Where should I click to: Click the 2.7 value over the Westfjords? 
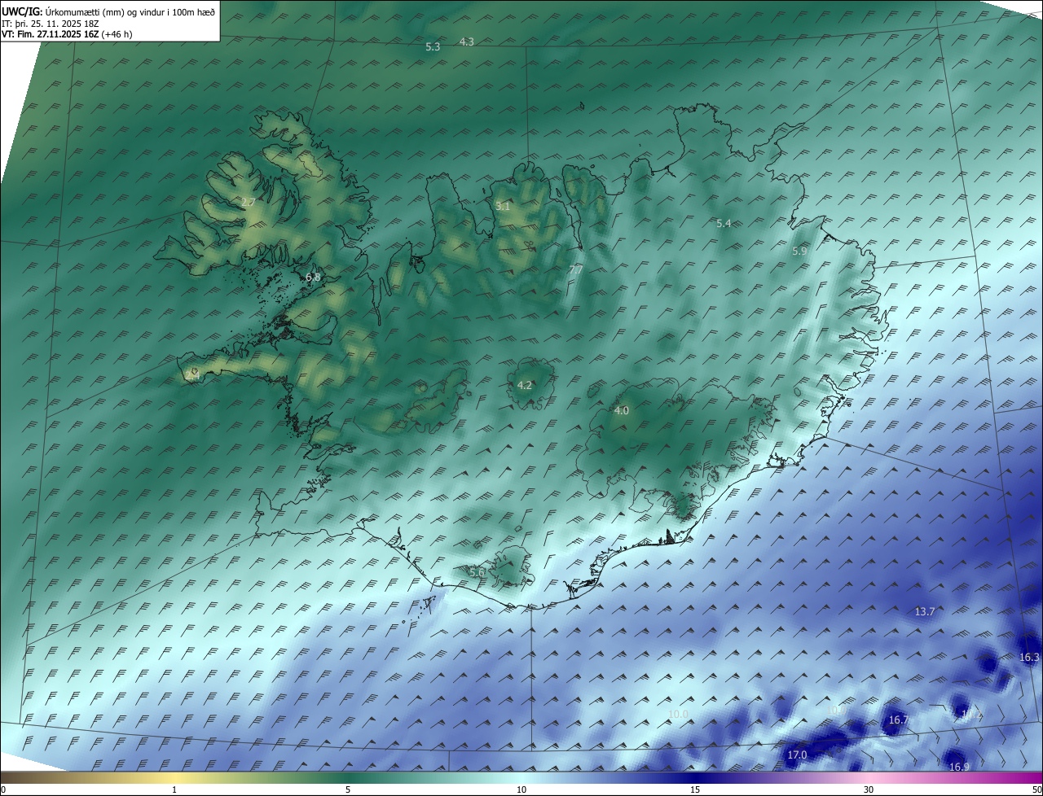(249, 202)
